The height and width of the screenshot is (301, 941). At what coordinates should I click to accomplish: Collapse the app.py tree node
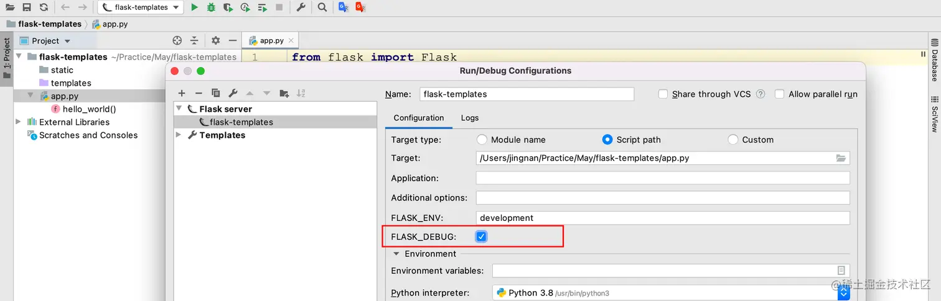[30, 96]
